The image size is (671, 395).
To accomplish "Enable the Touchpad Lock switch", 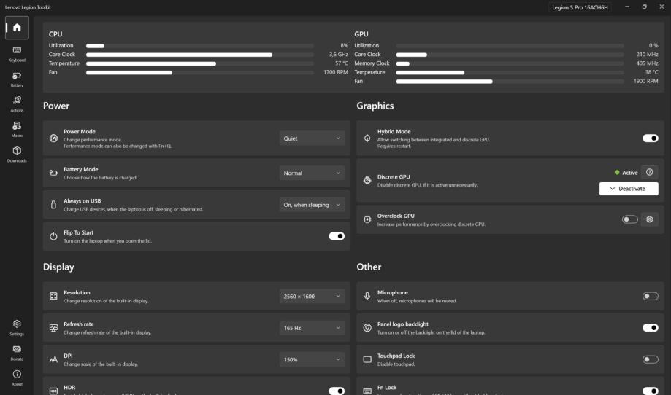I will (x=651, y=359).
